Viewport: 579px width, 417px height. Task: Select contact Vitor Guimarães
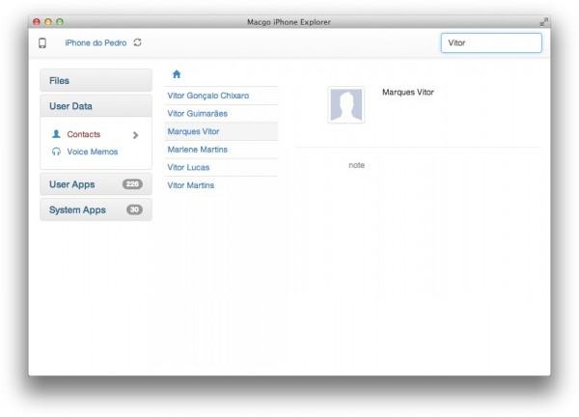point(221,113)
